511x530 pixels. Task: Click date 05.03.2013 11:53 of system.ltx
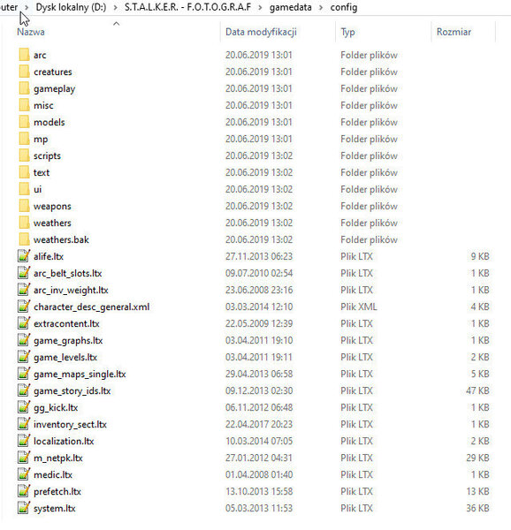click(259, 508)
